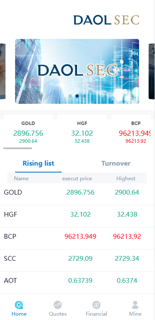Viewport: 155px width, 320px height.
Task: Open the DAOL SEC center banner image
Action: pyautogui.click(x=77, y=71)
